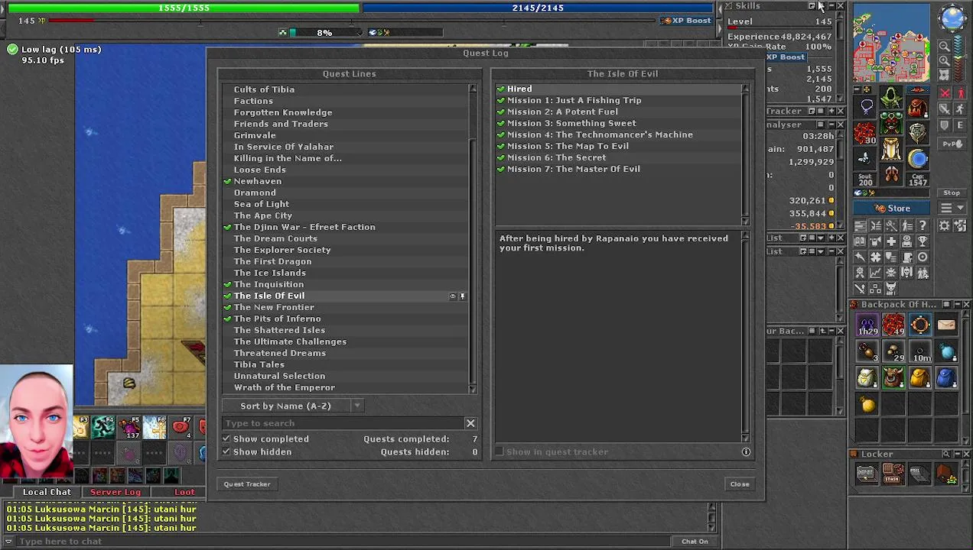Open Sort by Name (A-Z) dropdown

[292, 406]
